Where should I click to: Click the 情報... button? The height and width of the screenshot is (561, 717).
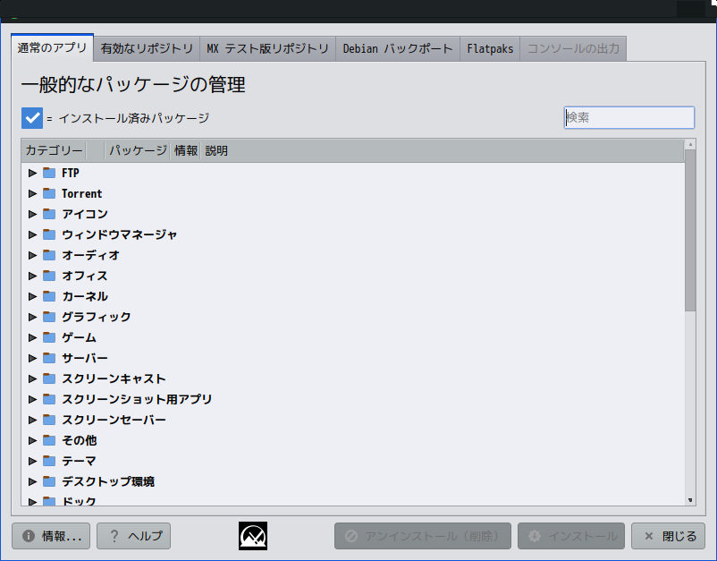pyautogui.click(x=51, y=536)
